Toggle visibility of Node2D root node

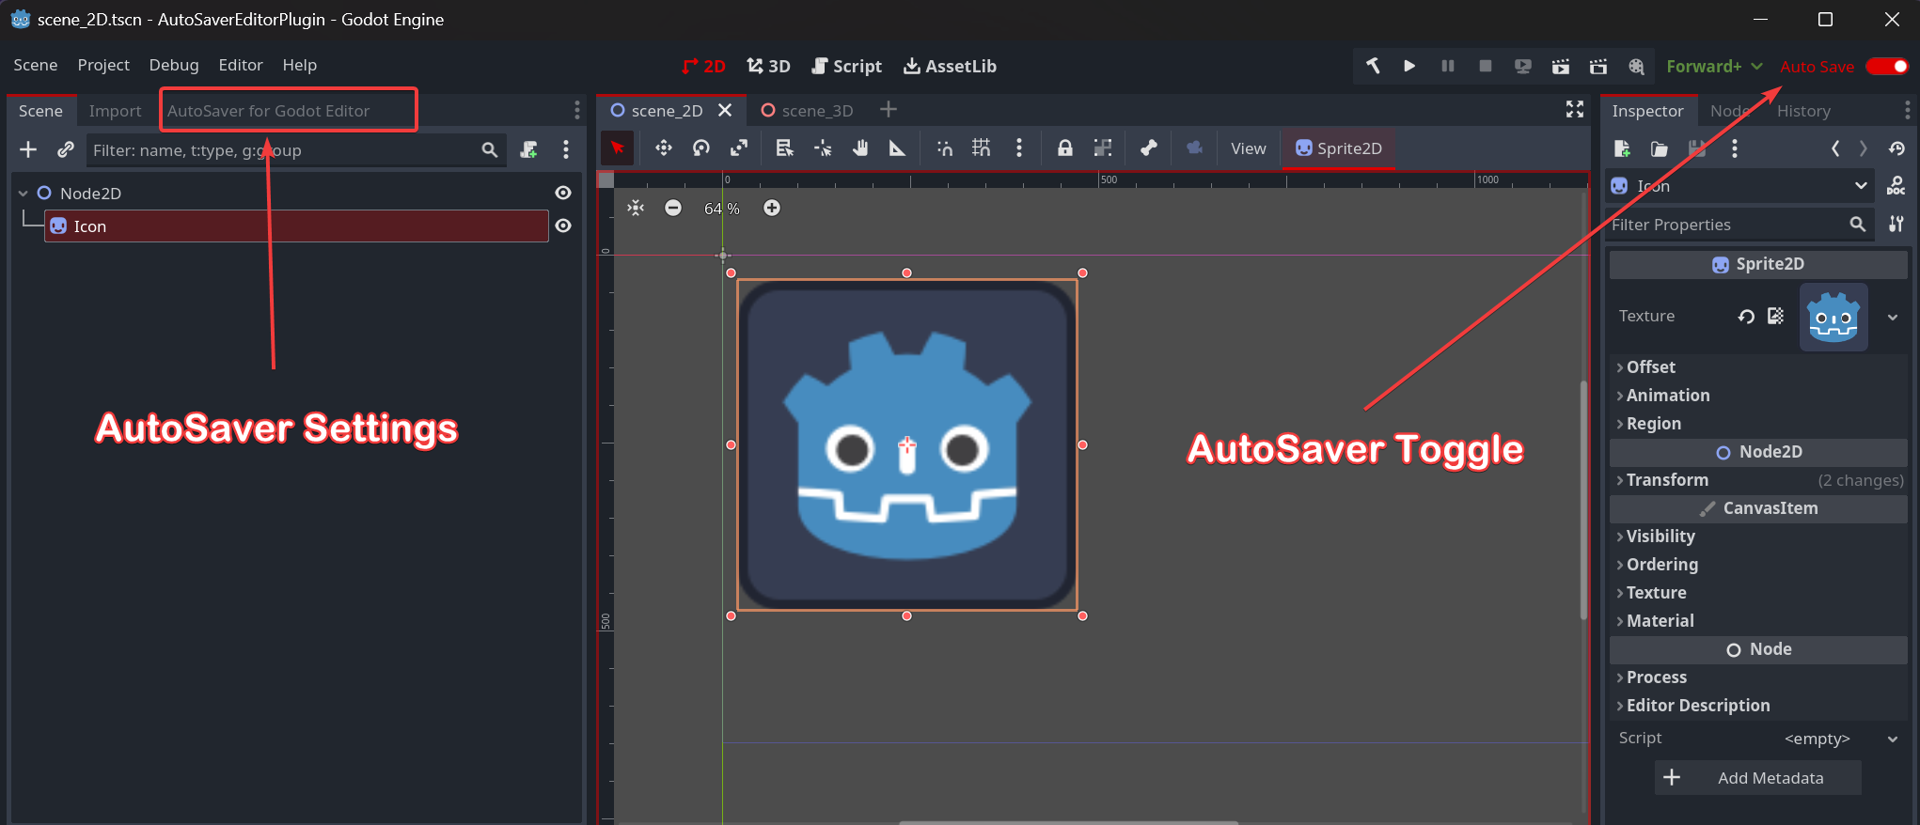tap(563, 193)
